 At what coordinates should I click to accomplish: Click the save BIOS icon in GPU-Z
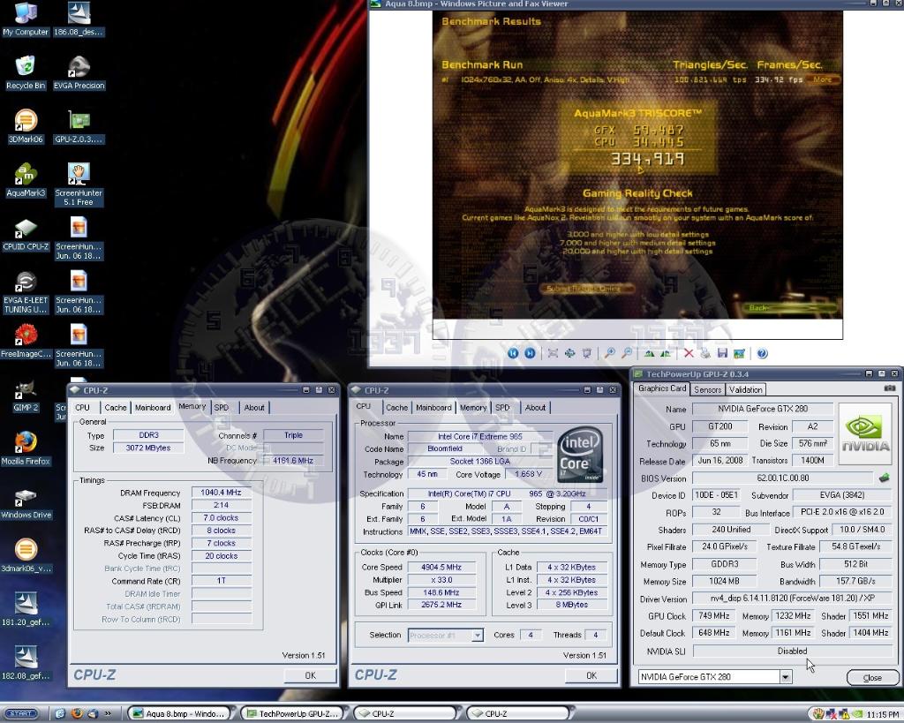884,478
